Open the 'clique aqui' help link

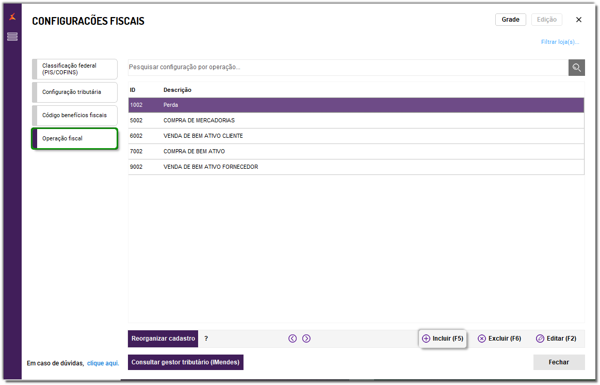[x=103, y=363]
